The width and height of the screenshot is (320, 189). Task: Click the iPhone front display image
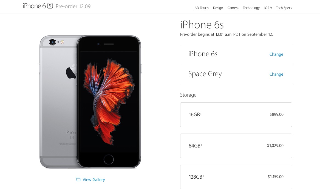(109, 102)
